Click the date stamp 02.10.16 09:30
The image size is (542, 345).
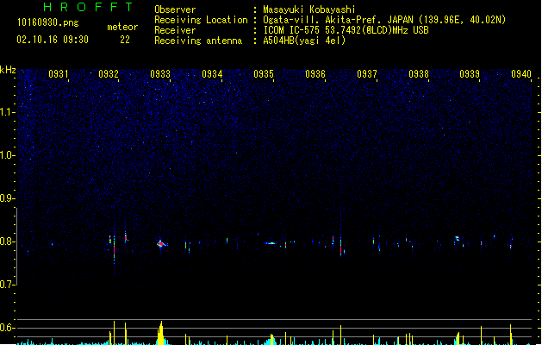tap(53, 40)
